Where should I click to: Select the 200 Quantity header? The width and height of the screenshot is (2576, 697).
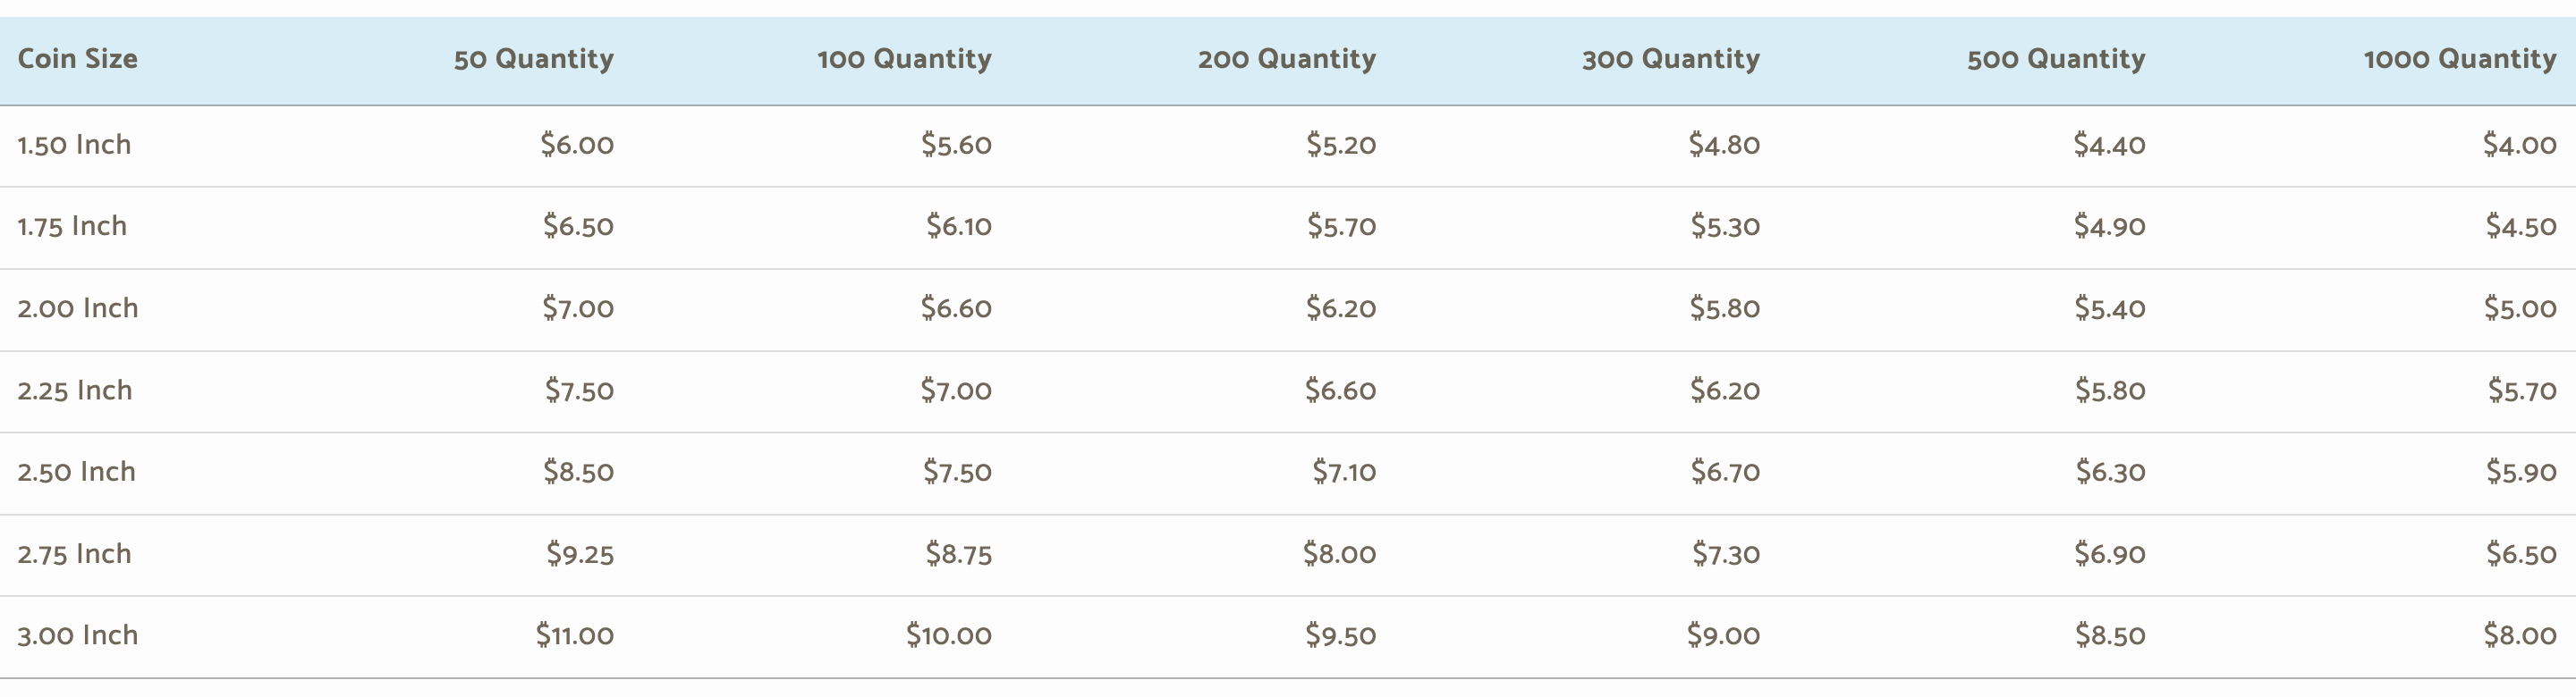click(x=1287, y=59)
